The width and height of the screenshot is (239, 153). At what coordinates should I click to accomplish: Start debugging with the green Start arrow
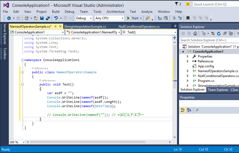coord(128,18)
